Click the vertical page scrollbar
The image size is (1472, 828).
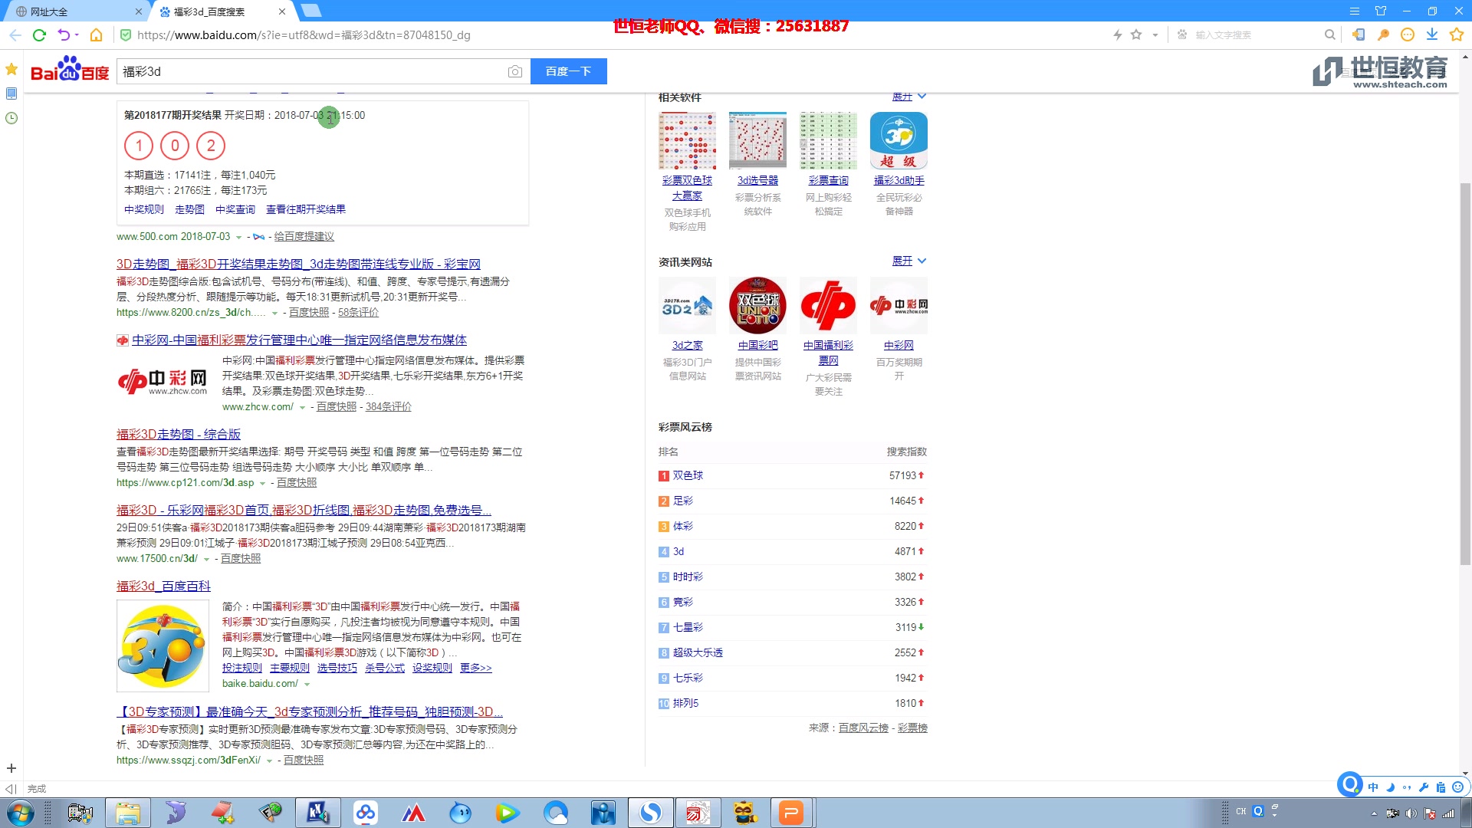coord(1465,374)
